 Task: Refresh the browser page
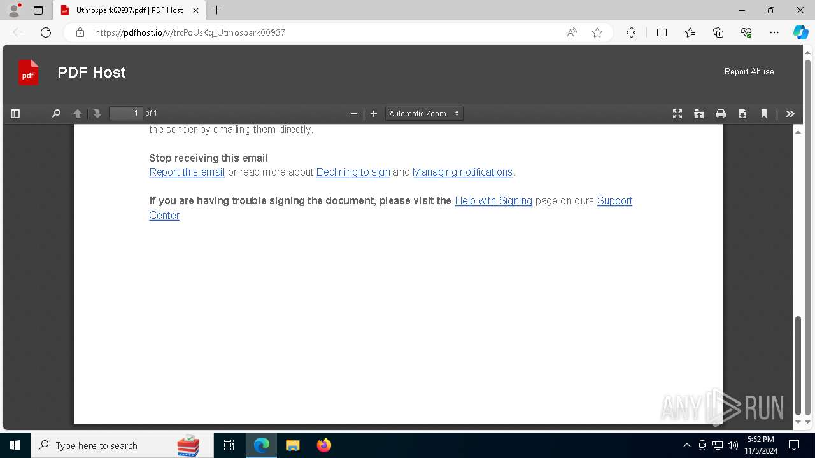46,32
